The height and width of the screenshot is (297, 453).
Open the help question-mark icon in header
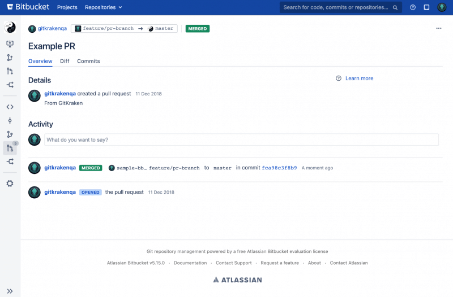tap(413, 7)
